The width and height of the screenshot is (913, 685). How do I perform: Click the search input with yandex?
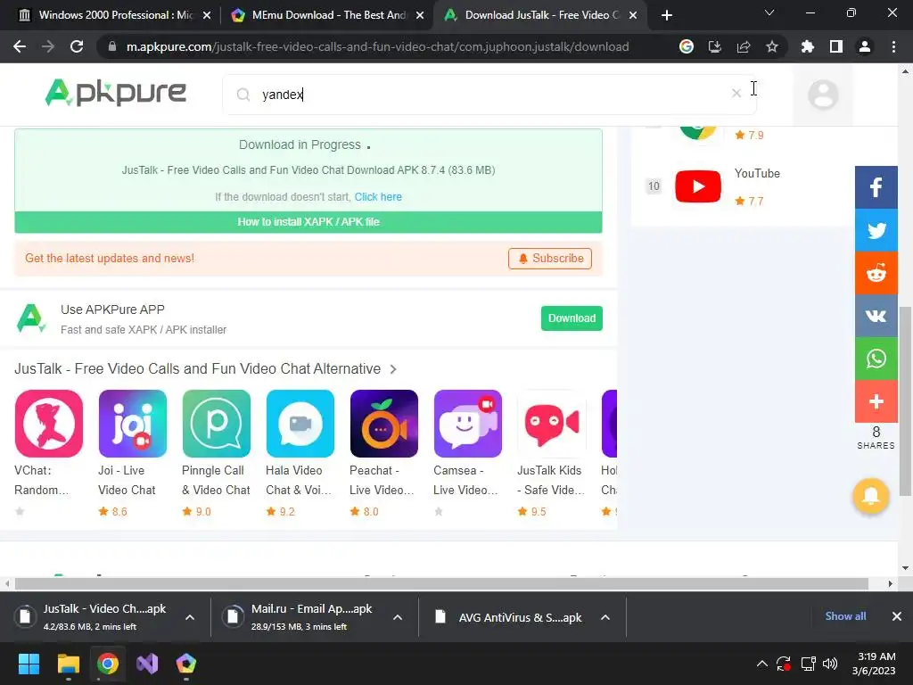click(489, 95)
